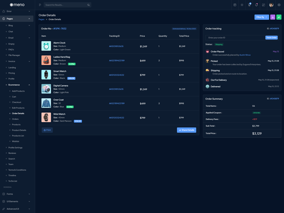Open the settings gear in header
This screenshot has height=213, width=284.
point(279,5)
